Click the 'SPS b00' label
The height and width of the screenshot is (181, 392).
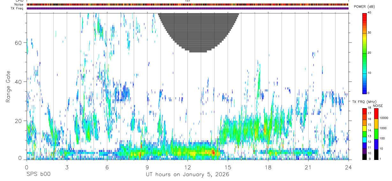coord(38,174)
